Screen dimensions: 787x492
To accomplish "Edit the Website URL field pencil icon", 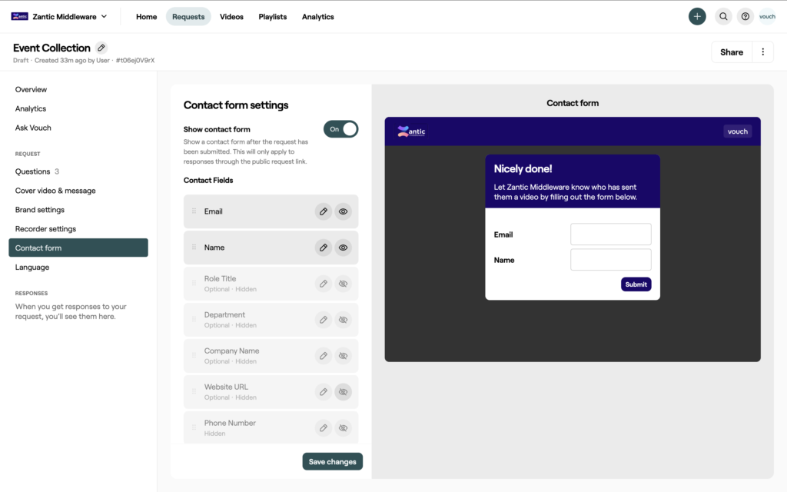I will coord(324,392).
